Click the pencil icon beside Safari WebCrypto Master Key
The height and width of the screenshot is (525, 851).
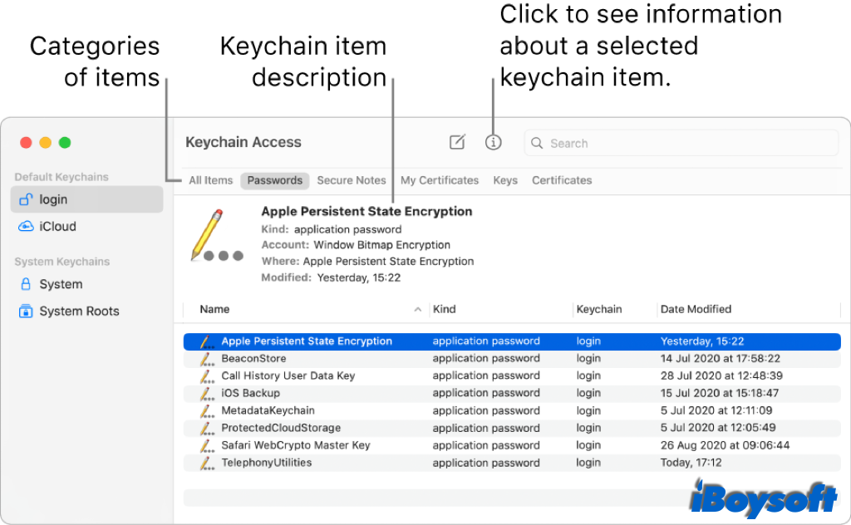click(x=207, y=446)
